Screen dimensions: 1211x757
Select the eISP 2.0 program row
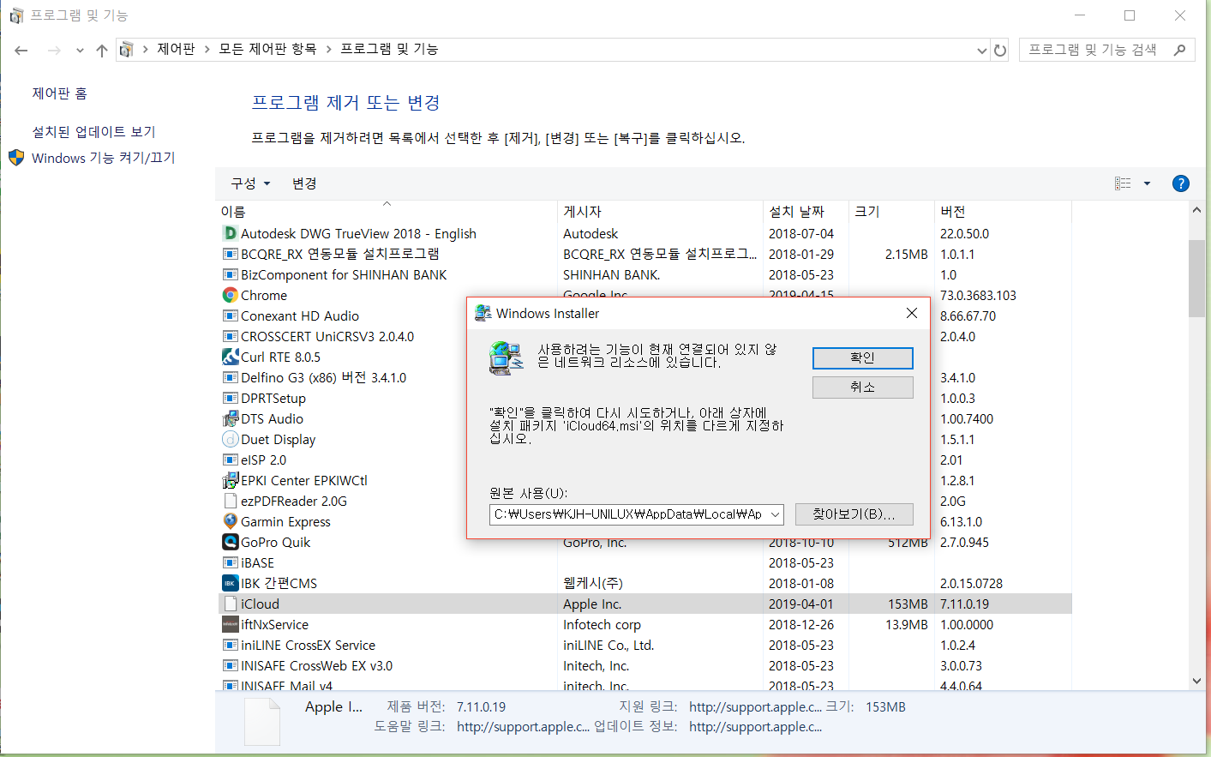[645, 460]
